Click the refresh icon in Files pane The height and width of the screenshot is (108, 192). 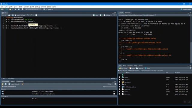(191, 68)
